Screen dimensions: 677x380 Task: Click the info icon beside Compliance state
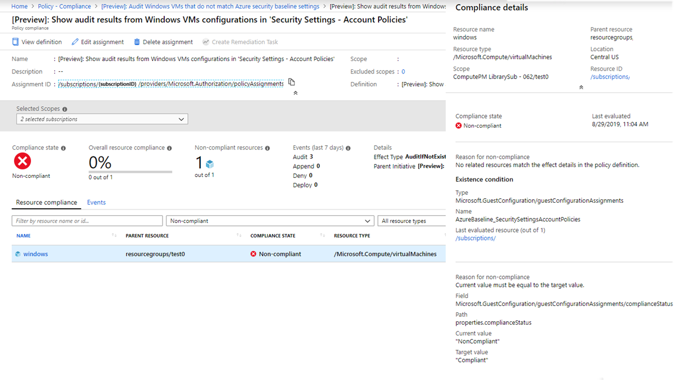(x=63, y=148)
